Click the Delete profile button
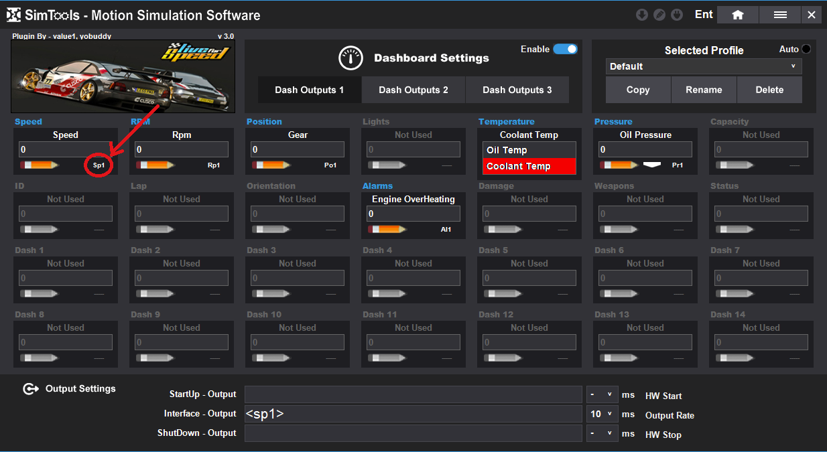The image size is (827, 452). [769, 90]
